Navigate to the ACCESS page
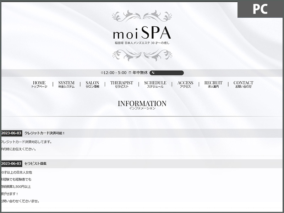The width and height of the screenshot is (284, 213). click(x=185, y=84)
